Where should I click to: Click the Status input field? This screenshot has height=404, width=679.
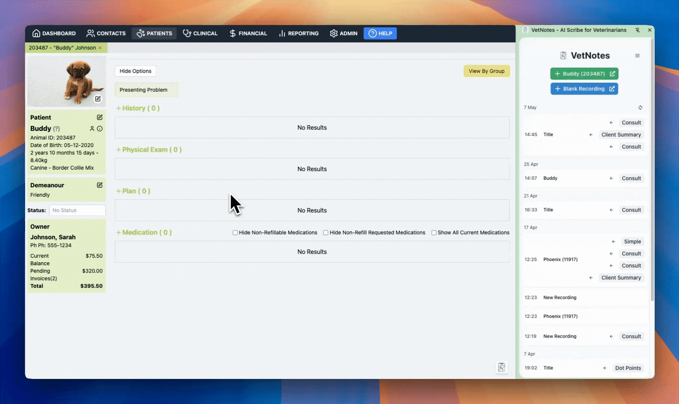coord(77,210)
